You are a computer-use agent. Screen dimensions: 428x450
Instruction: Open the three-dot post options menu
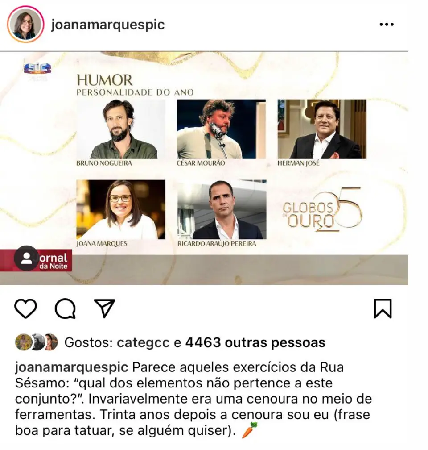(x=387, y=25)
